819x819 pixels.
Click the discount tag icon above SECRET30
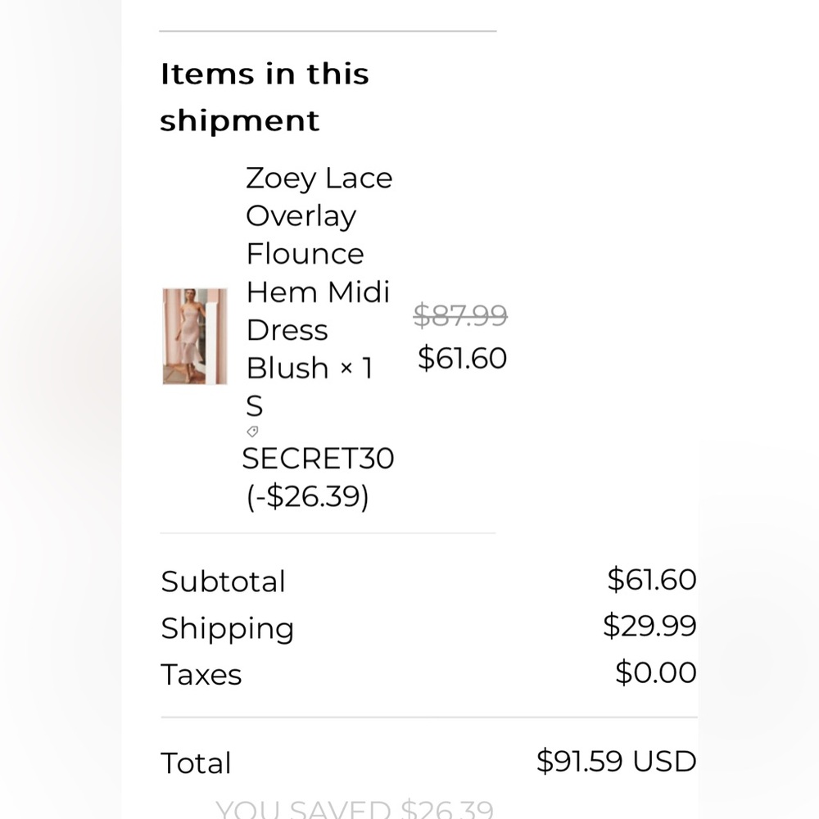pos(253,432)
